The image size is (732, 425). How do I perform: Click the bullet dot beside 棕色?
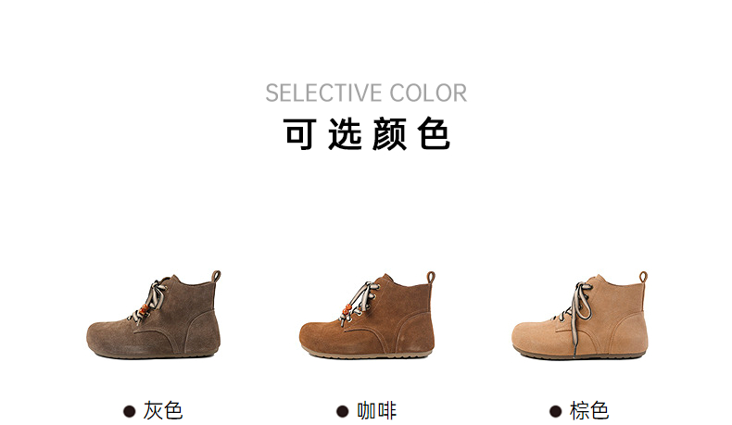point(556,411)
